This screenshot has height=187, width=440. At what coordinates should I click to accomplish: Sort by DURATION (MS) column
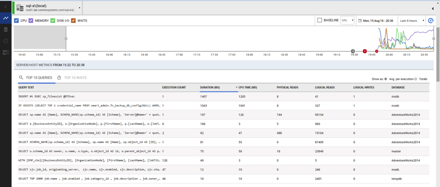(210, 87)
